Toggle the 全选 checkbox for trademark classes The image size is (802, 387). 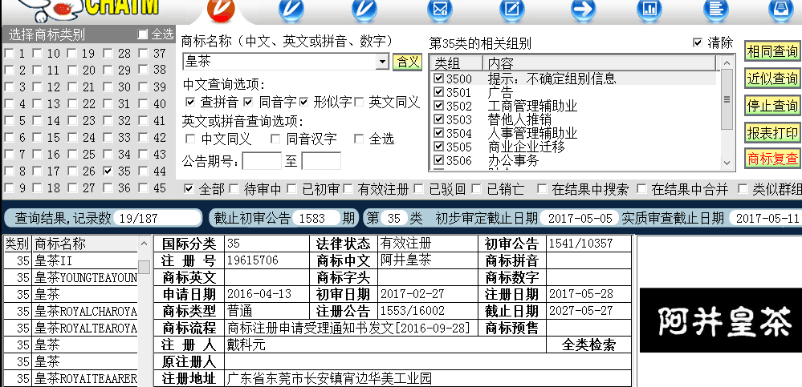143,34
